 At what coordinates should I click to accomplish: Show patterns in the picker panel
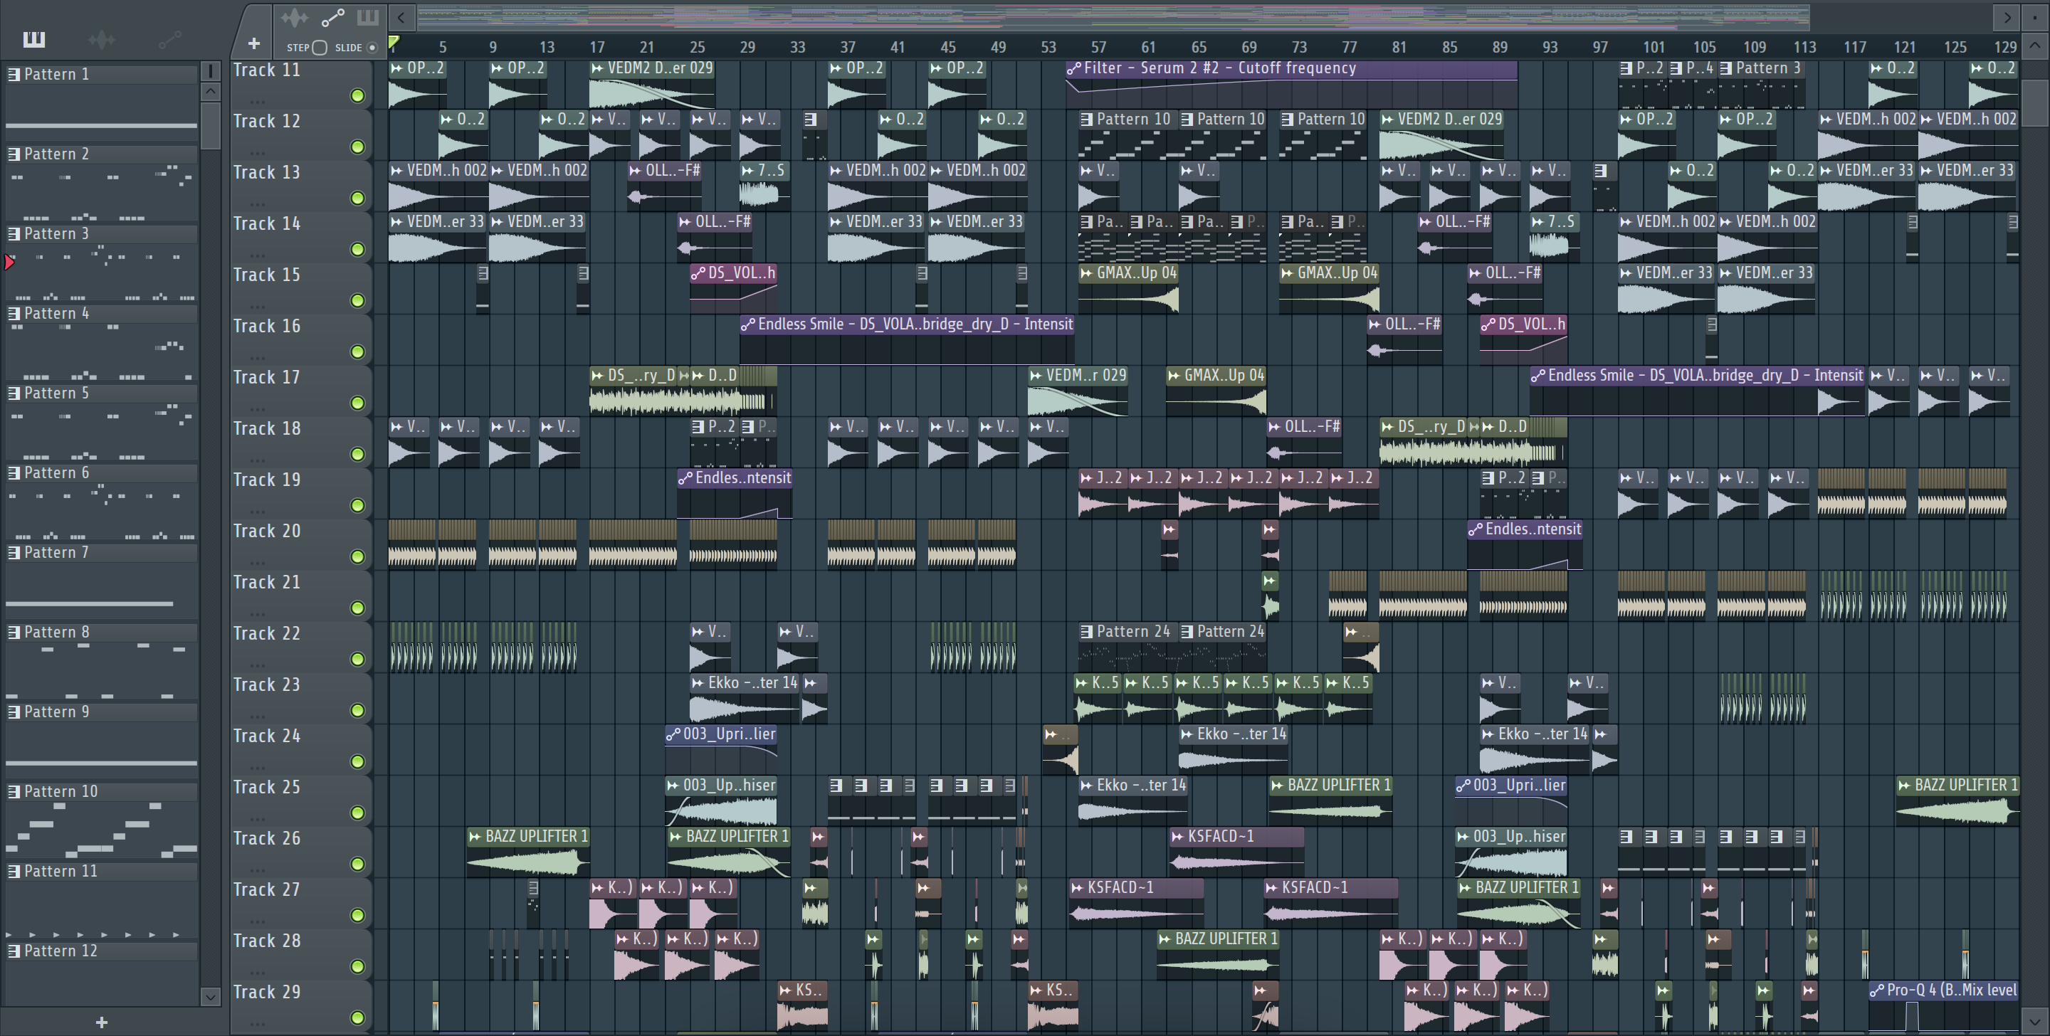point(34,38)
